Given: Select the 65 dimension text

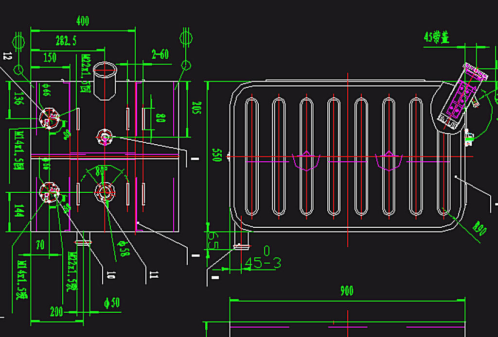Looking at the screenshot, I should pyautogui.click(x=213, y=239).
